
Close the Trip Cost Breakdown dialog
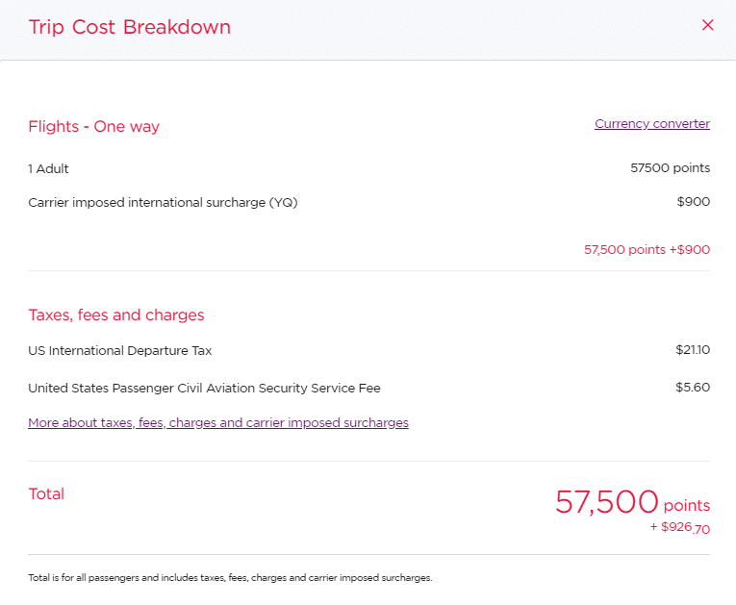point(708,25)
